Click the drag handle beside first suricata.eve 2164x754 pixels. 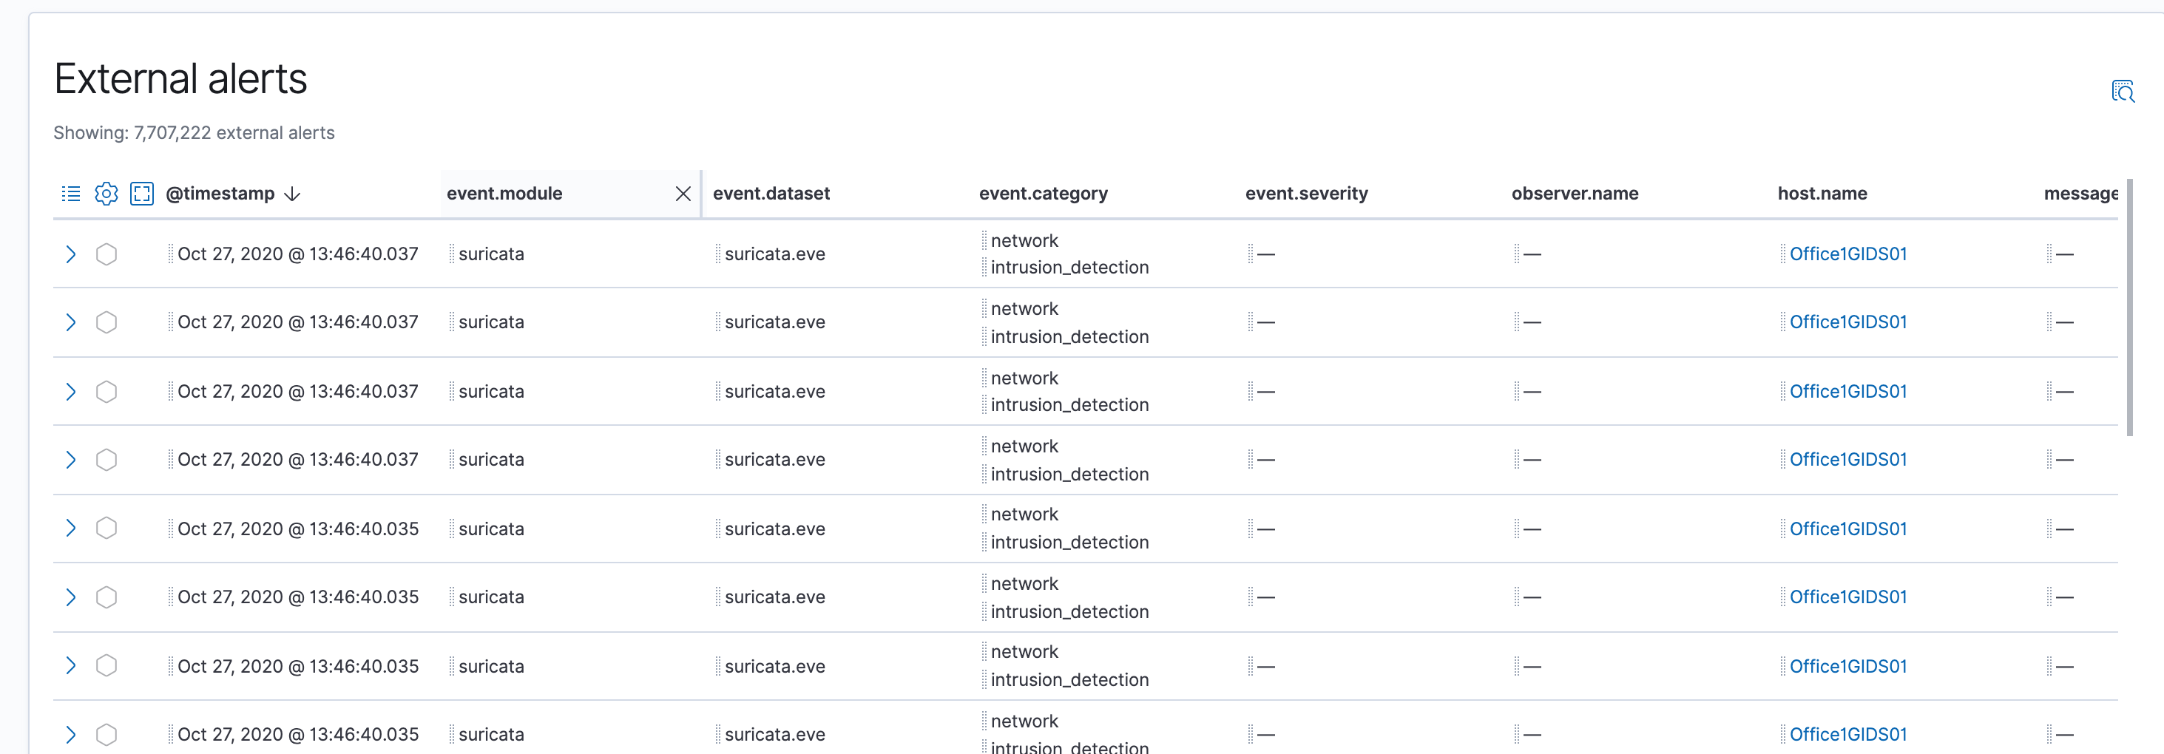pyautogui.click(x=718, y=254)
